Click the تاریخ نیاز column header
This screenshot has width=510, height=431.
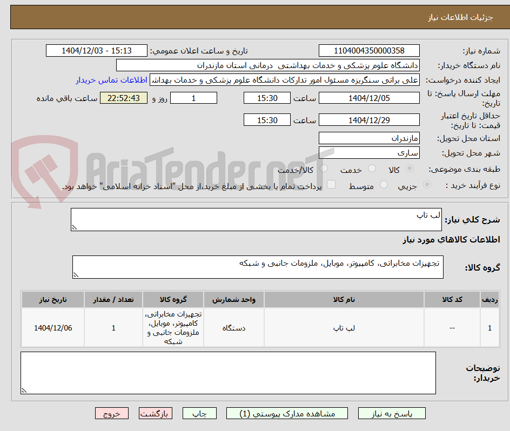pyautogui.click(x=53, y=300)
